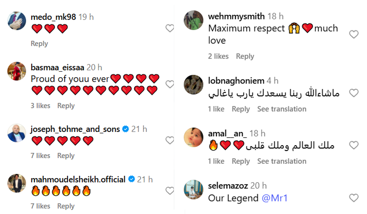Like amal__an_'s comment heart icon
This screenshot has width=367, height=214.
354,145
